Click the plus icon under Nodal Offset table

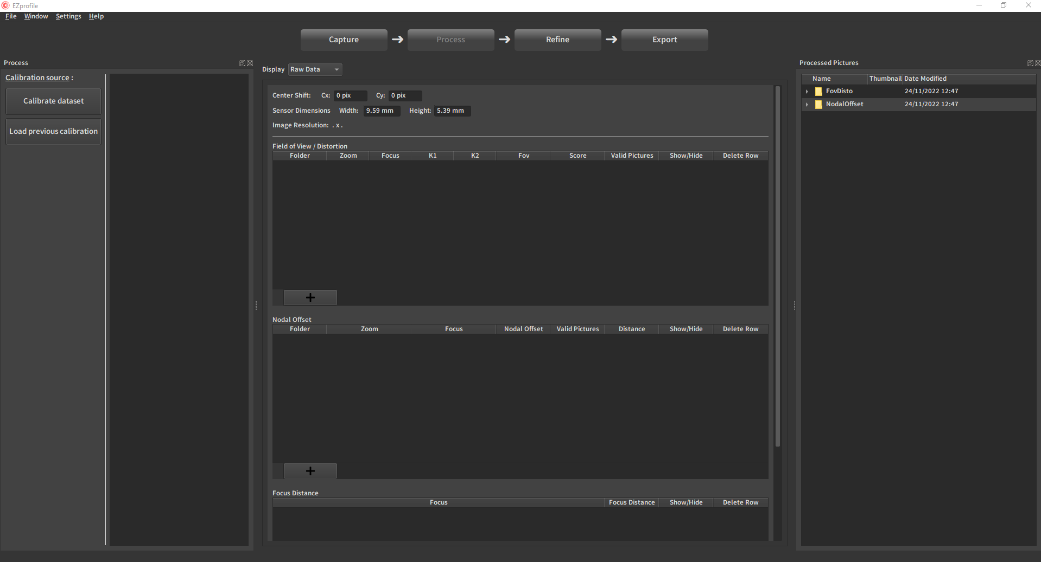310,471
